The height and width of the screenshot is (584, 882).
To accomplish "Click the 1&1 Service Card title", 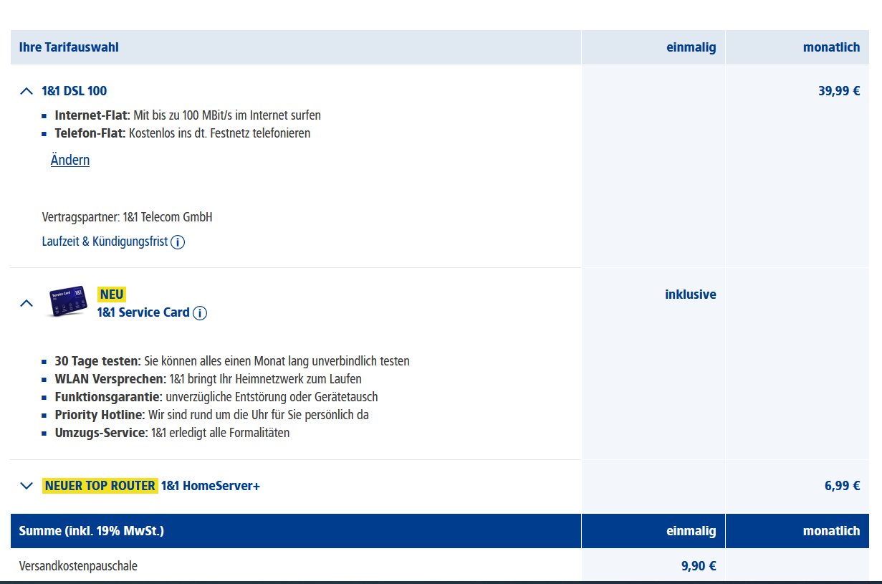I will click(143, 312).
